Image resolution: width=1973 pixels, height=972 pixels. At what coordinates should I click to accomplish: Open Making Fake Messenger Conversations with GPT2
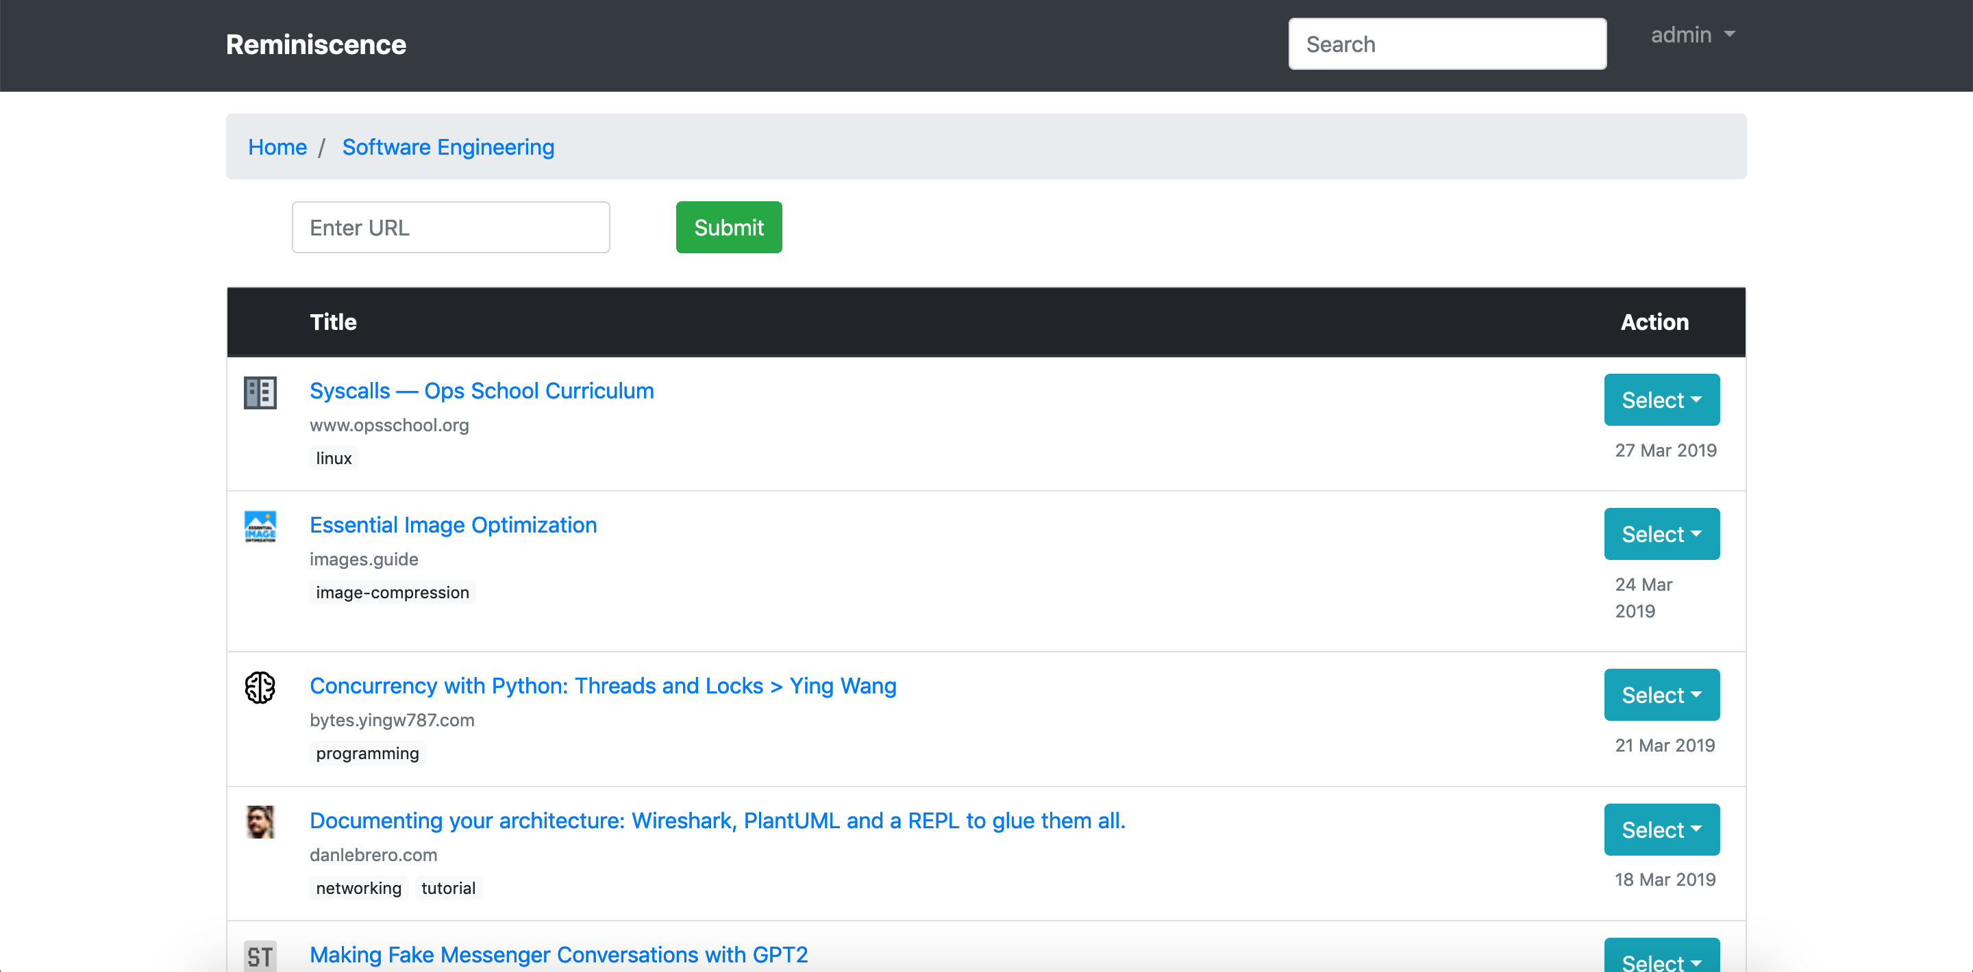coord(558,954)
